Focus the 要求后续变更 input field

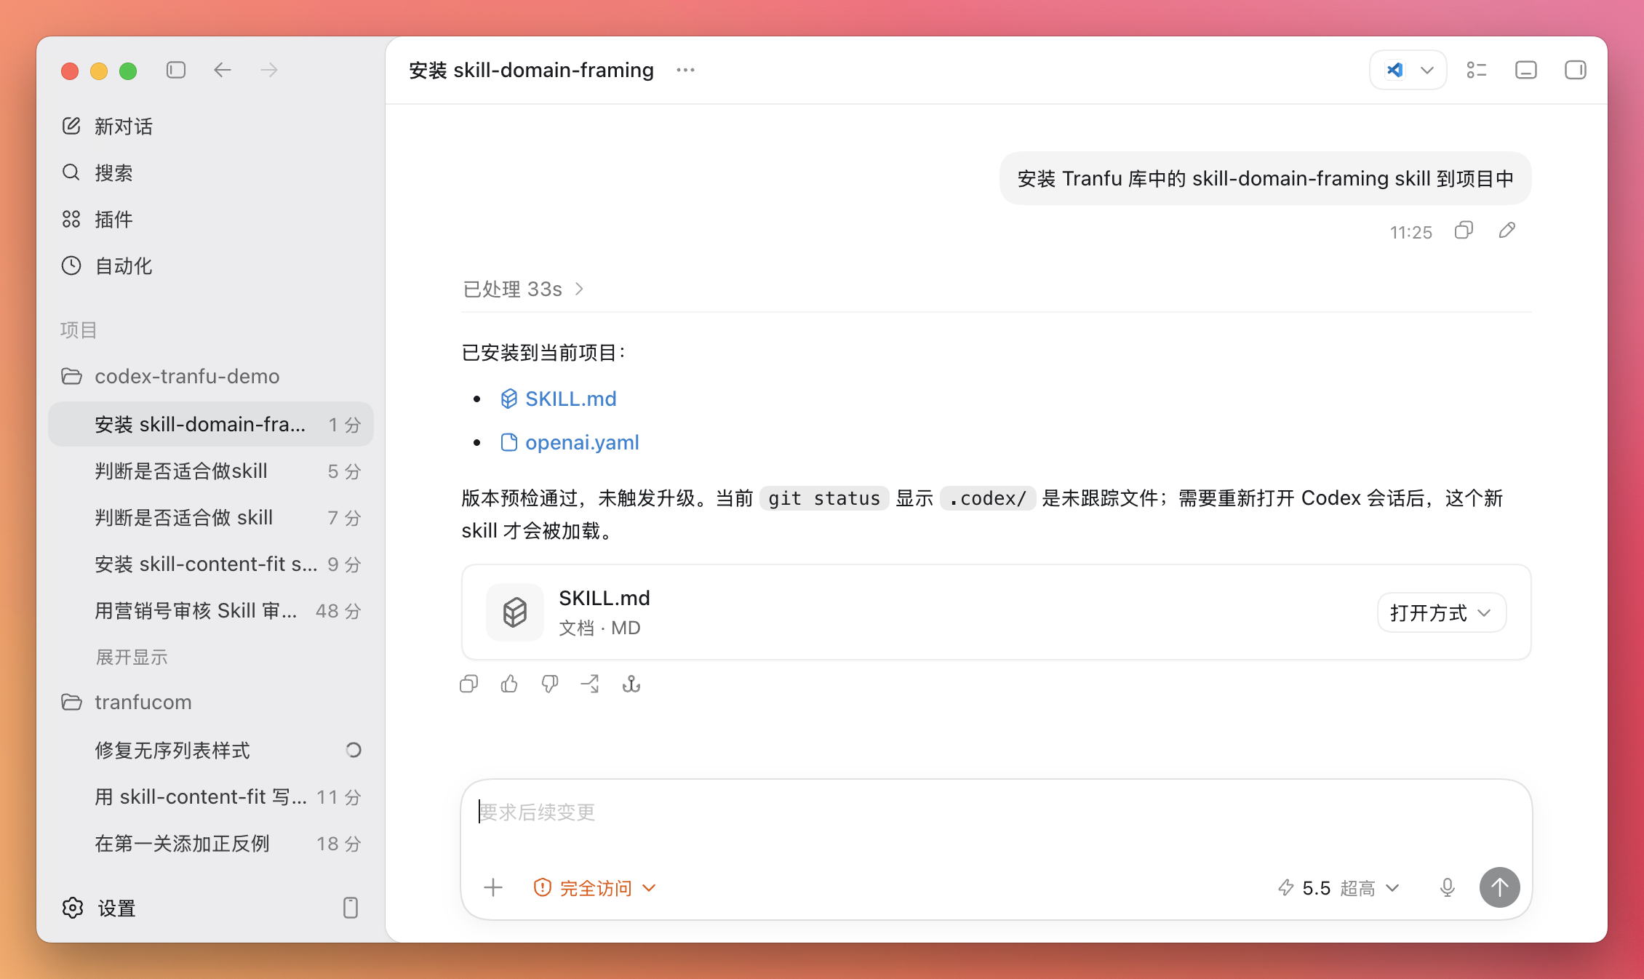[x=997, y=812]
